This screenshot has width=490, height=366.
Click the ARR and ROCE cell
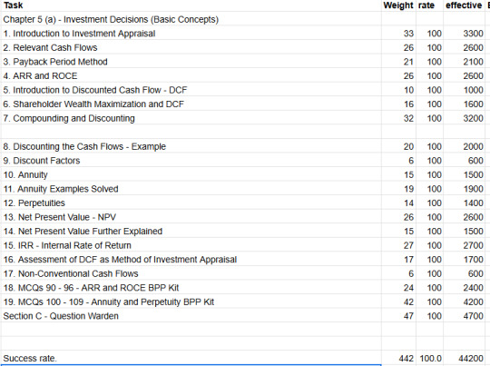click(x=191, y=75)
